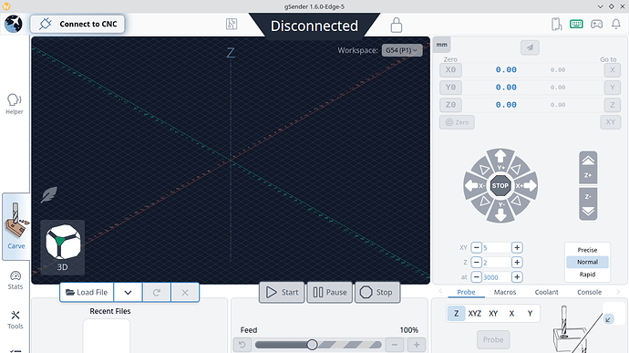629x353 pixels.
Task: Jog diagonally X+ Y+ arrow
Action: click(516, 170)
